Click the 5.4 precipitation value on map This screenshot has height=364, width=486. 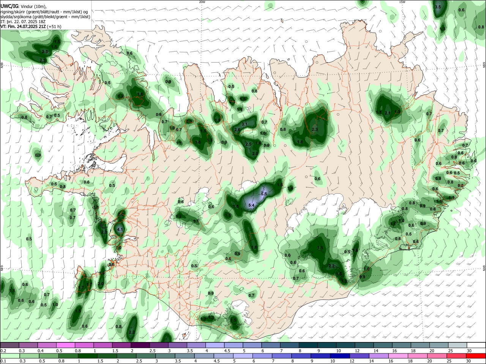tap(251, 205)
